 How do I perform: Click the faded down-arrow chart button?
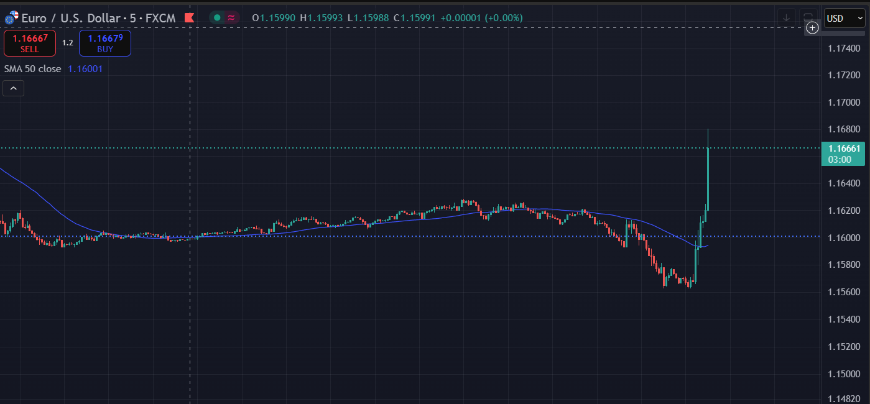click(x=787, y=18)
